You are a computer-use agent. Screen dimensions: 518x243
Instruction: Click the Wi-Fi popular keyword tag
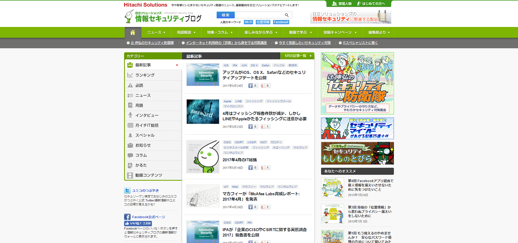pos(248,22)
